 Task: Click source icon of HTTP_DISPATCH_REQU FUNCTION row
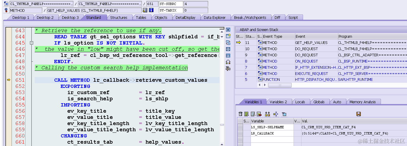pos(260,80)
